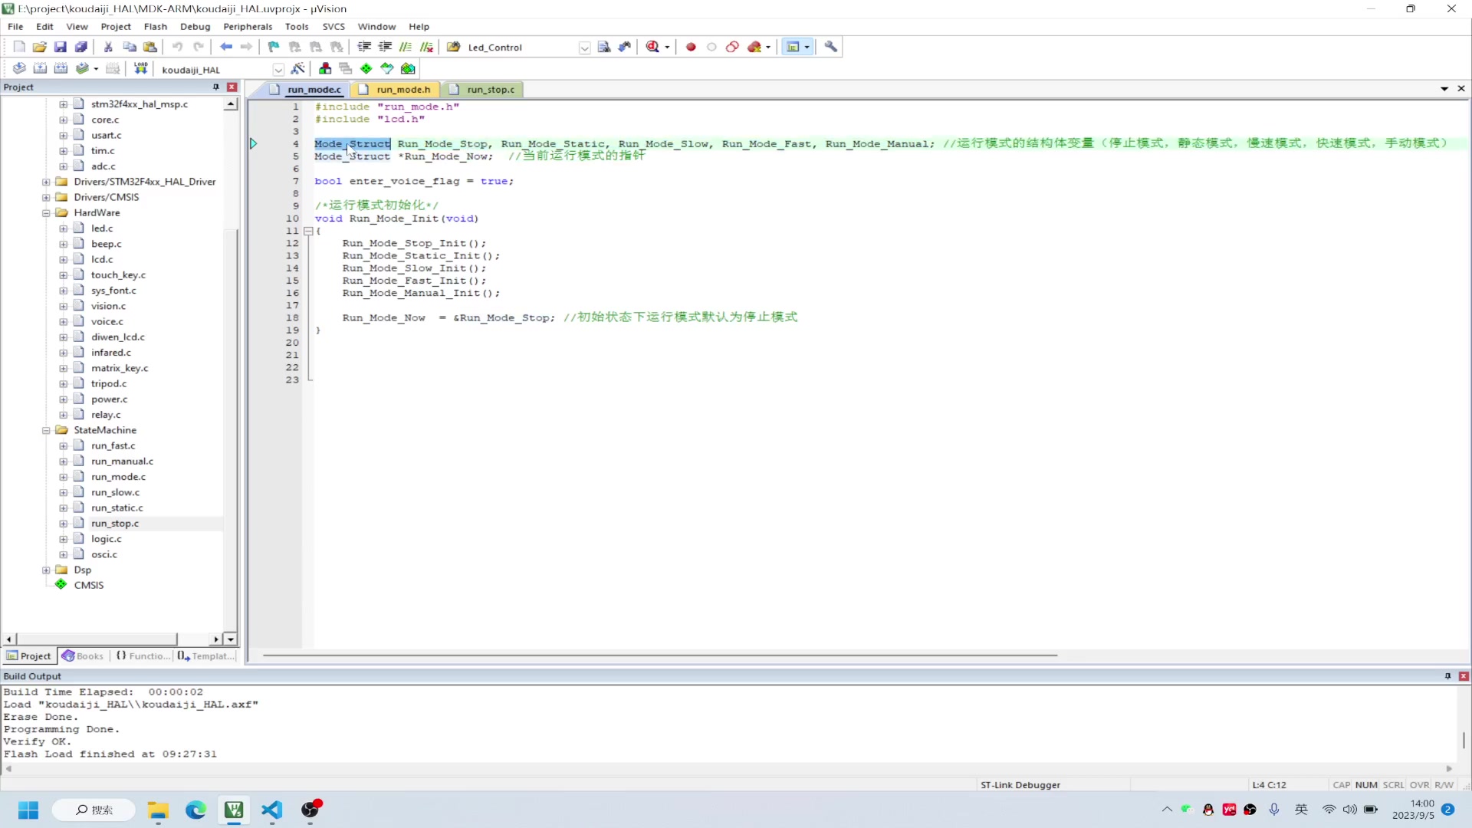Collapse the HardWare folder in the project tree
This screenshot has width=1472, height=828.
coord(46,213)
